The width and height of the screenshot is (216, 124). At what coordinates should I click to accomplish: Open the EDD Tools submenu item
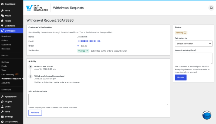coord(4,71)
